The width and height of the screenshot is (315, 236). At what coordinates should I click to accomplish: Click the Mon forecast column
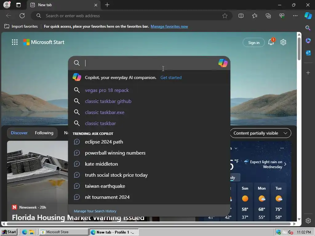261,202
